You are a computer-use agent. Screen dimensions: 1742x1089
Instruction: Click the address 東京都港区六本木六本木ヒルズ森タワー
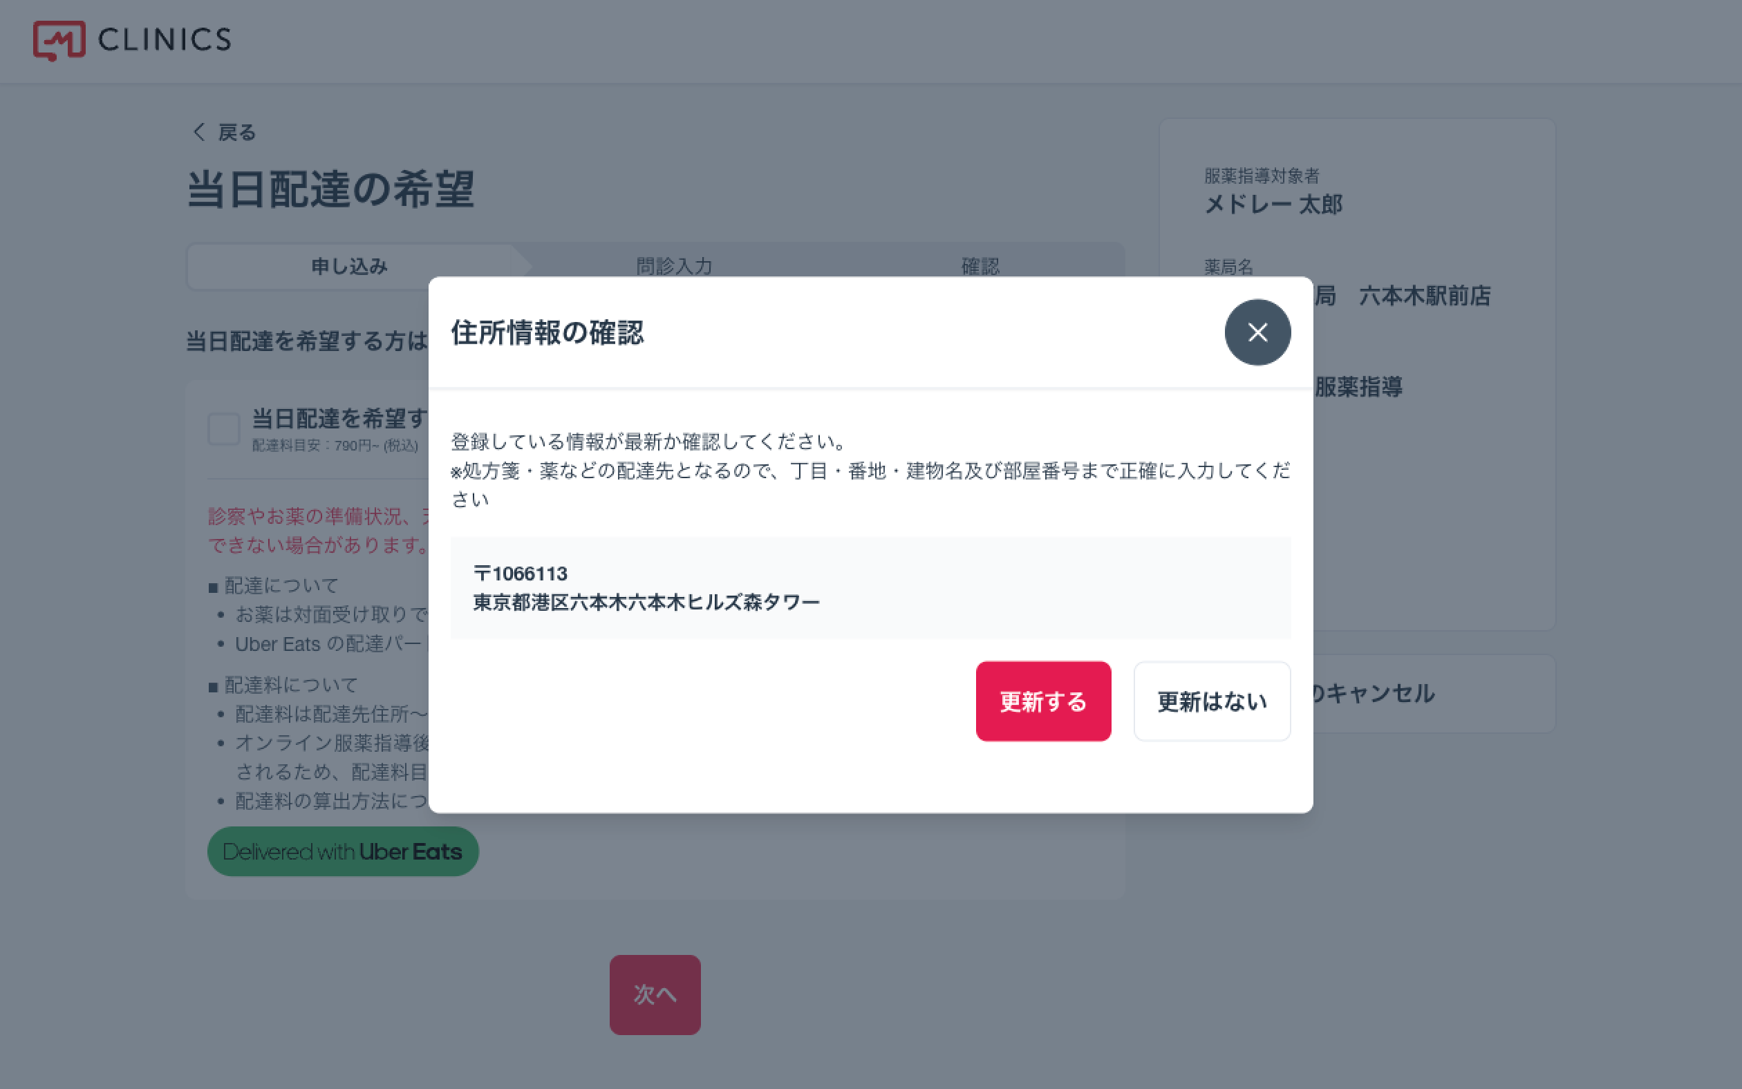click(646, 602)
